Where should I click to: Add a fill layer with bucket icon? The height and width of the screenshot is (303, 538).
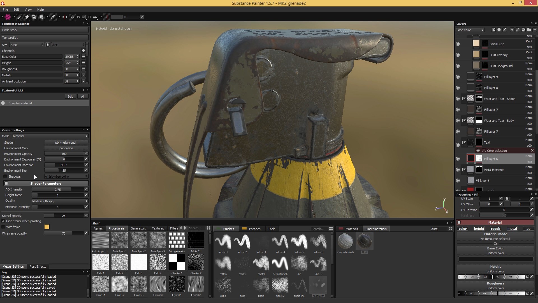pos(518,30)
